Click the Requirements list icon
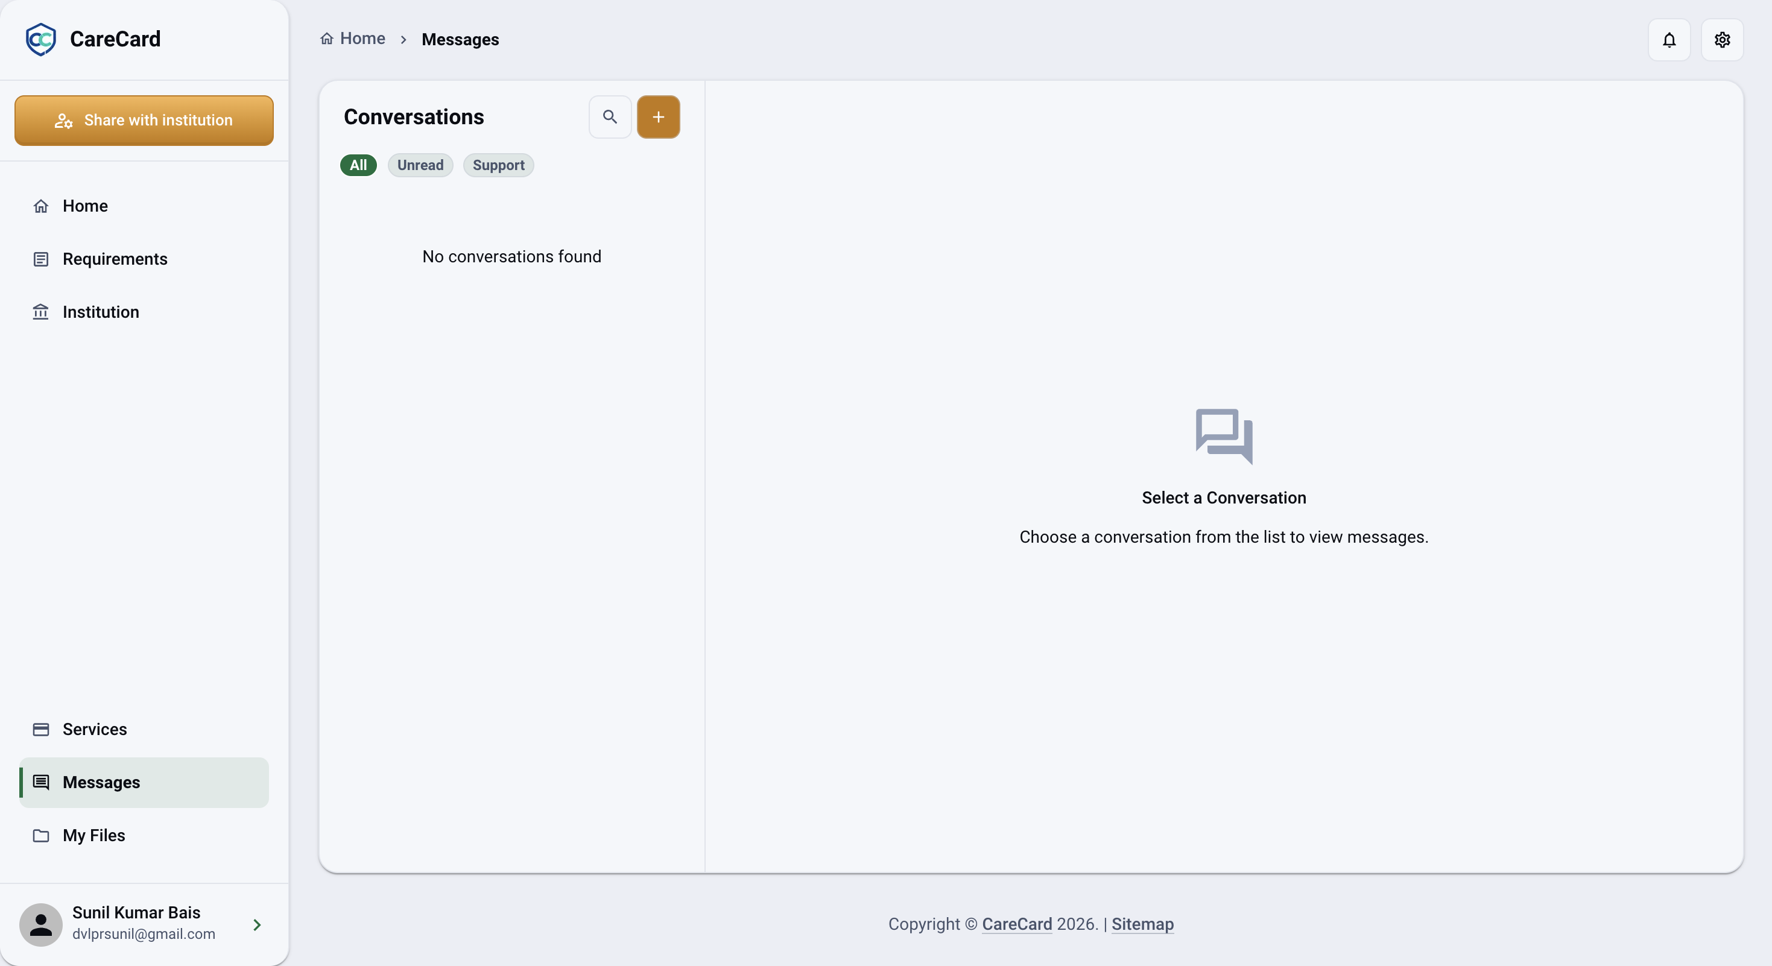This screenshot has height=966, width=1772. pos(41,259)
